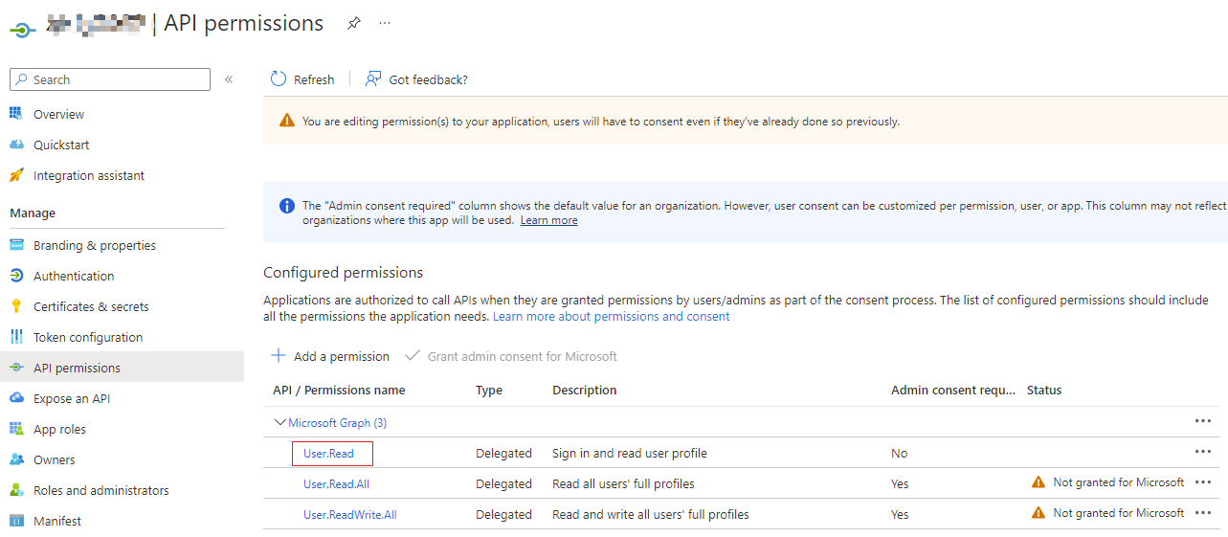Open the ellipsis menu for User.ReadWrite.All row
The width and height of the screenshot is (1228, 537).
pos(1203,513)
